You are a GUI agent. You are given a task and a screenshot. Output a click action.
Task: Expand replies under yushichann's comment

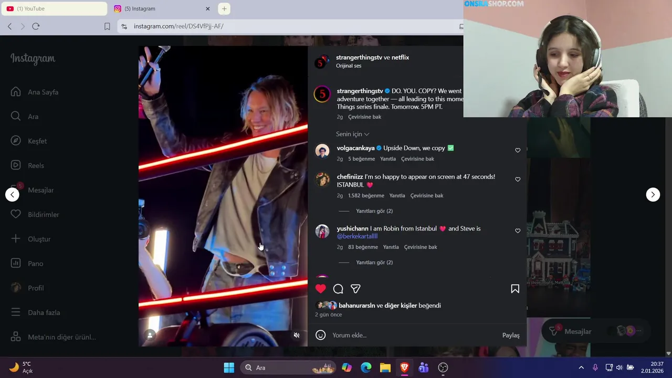click(374, 262)
